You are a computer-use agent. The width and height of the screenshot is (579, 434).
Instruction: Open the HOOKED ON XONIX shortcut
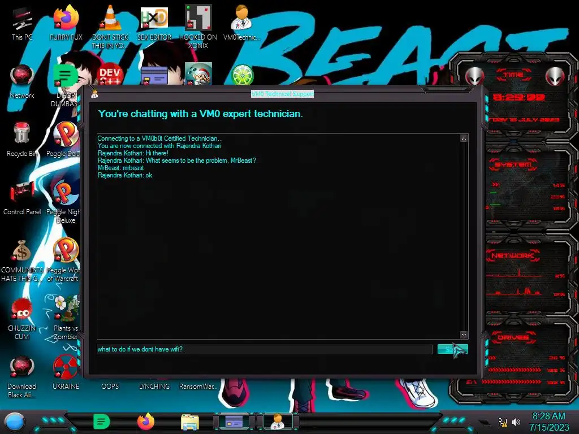click(198, 27)
